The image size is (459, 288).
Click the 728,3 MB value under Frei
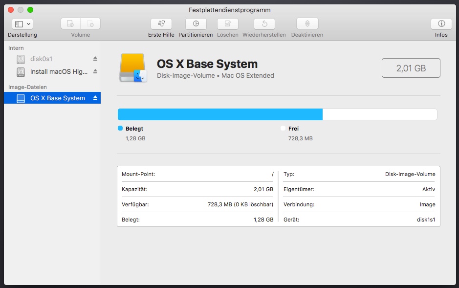click(301, 138)
